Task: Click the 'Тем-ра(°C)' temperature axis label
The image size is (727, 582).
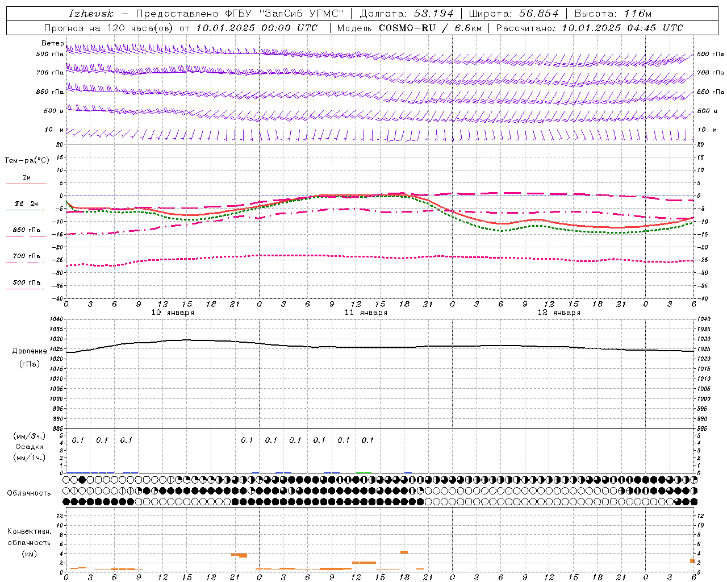Action: pos(27,161)
